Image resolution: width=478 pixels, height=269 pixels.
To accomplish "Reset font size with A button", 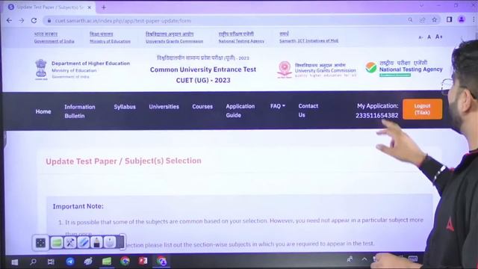I will point(429,37).
